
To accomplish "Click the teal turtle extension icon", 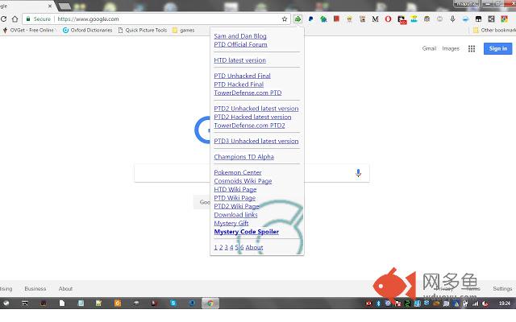I will pyautogui.click(x=323, y=19).
